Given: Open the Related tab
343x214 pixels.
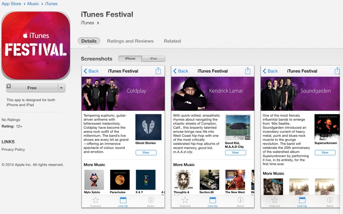Looking at the screenshot, I should click(172, 41).
